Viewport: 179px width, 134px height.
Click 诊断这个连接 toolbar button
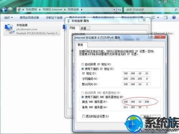point(54,18)
